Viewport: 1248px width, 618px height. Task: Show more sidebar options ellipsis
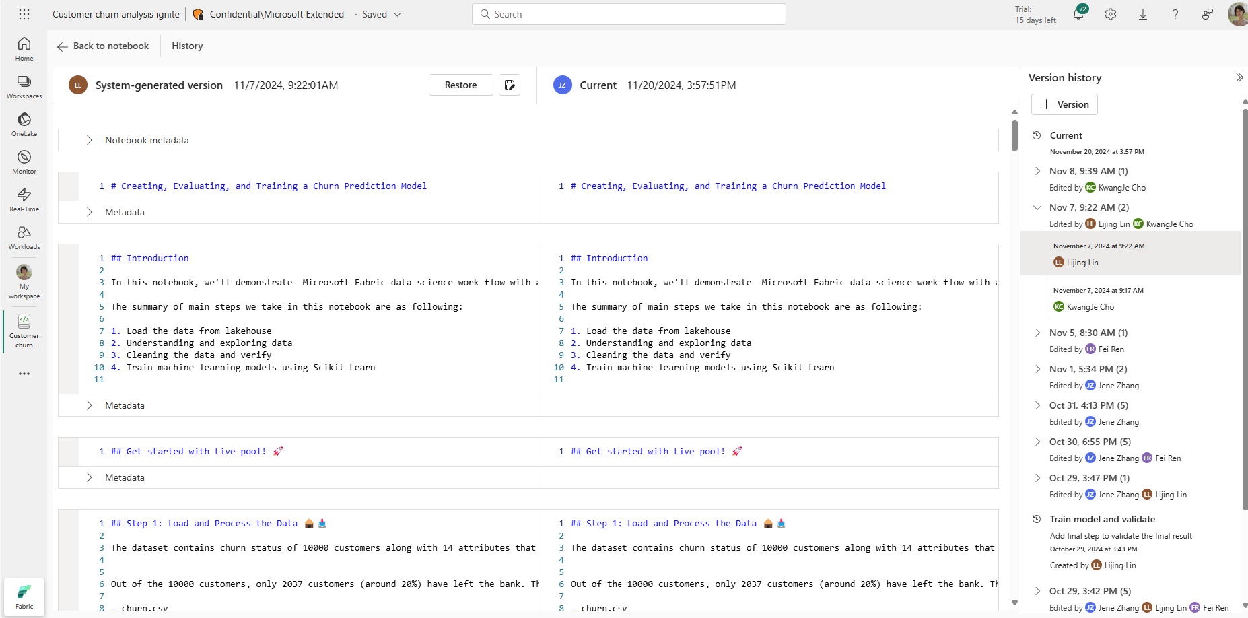point(24,374)
